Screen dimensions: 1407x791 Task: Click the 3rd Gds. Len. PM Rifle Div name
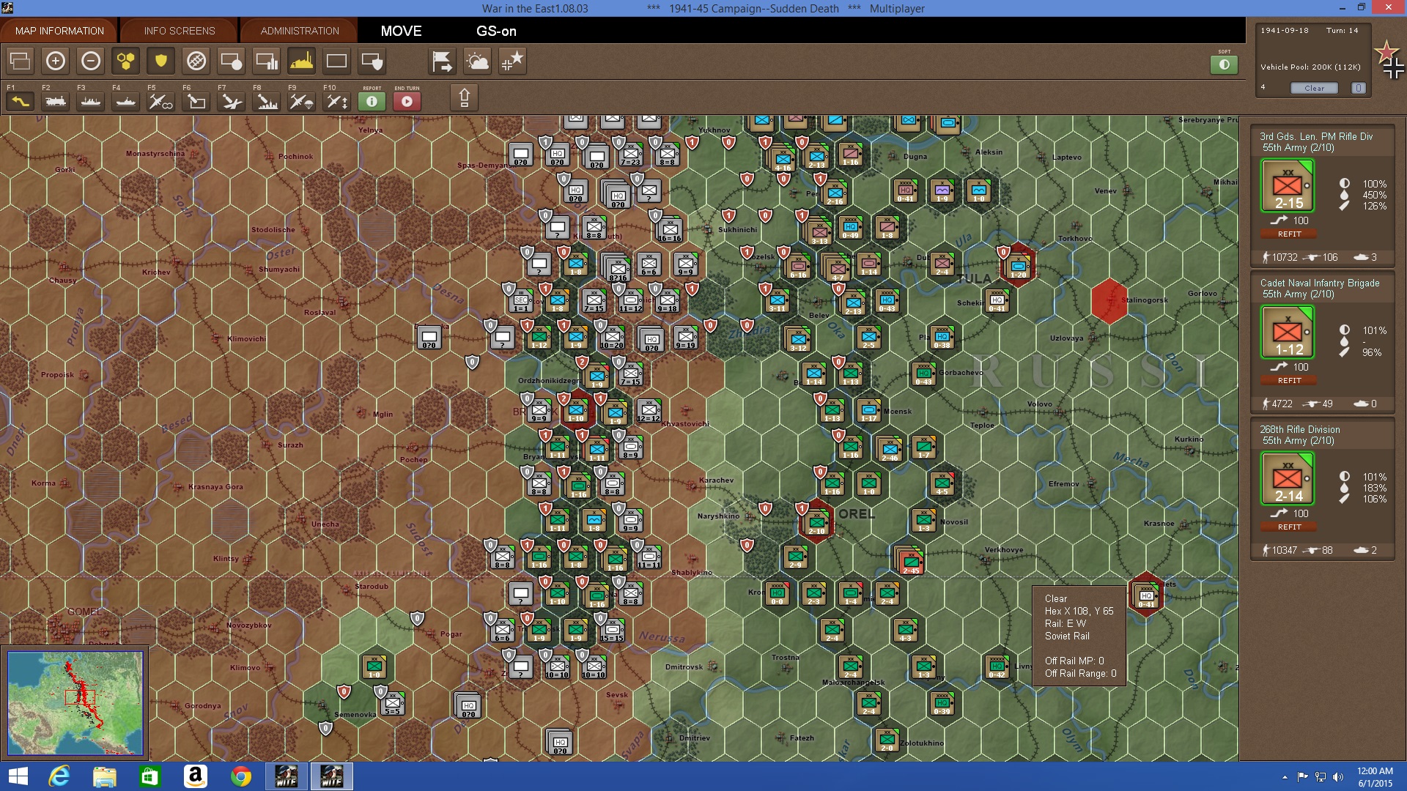[1316, 136]
